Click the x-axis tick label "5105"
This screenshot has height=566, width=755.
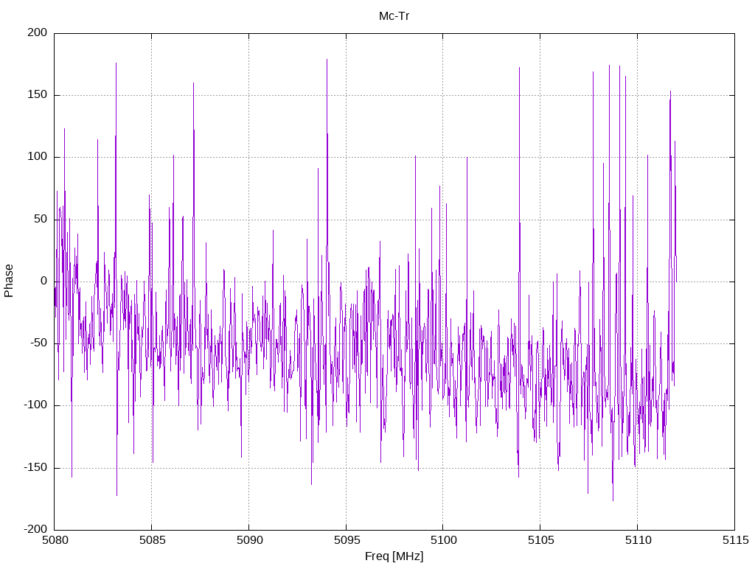click(540, 540)
